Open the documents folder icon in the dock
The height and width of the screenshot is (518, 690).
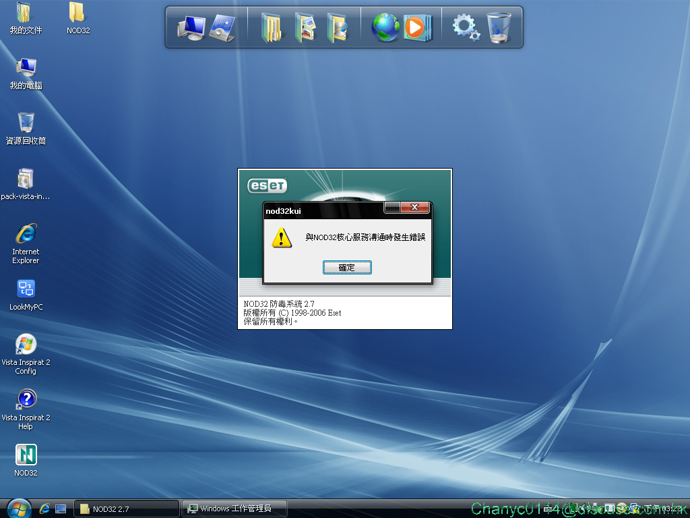(272, 28)
